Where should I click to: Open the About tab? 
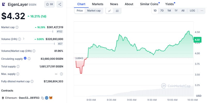(x=129, y=4)
